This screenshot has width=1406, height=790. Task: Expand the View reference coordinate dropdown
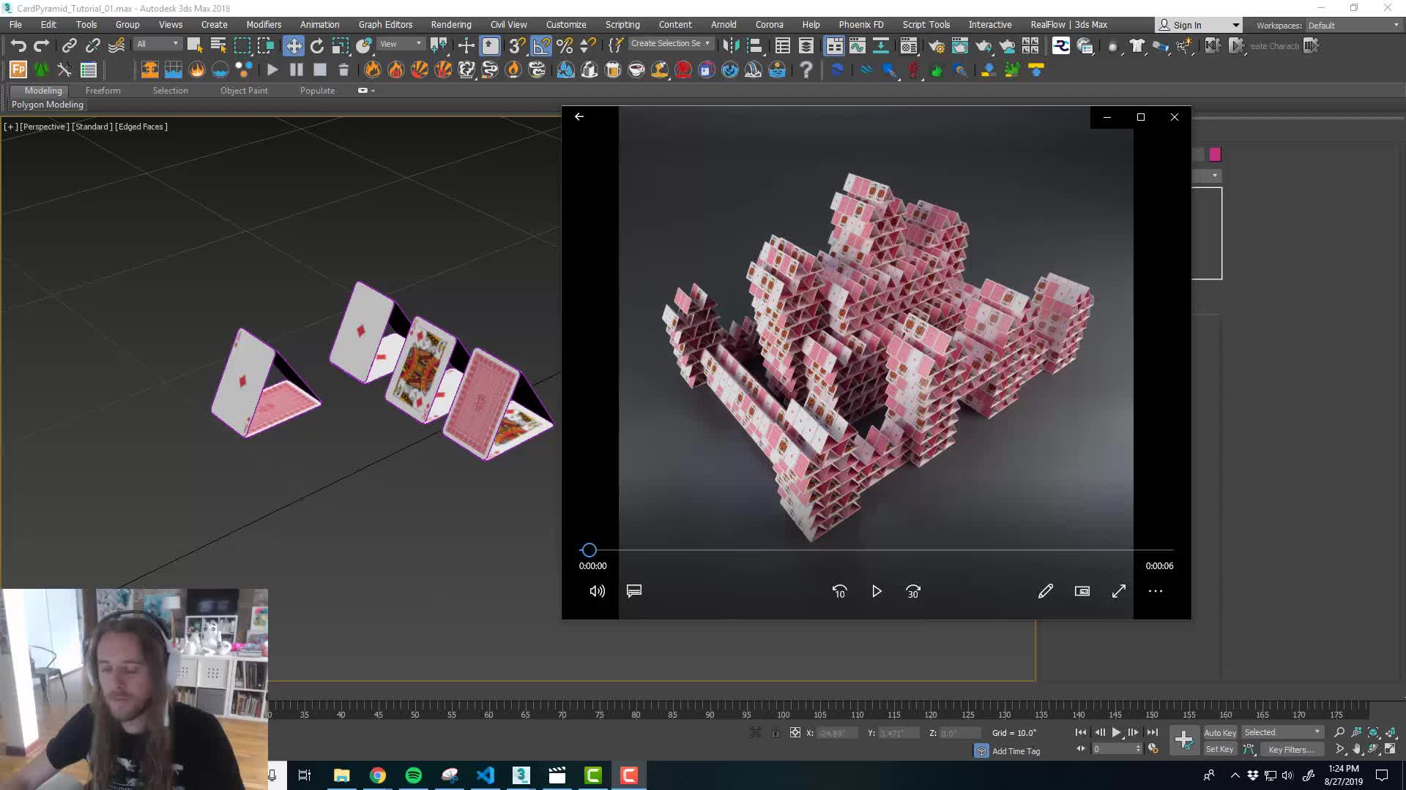(x=401, y=44)
